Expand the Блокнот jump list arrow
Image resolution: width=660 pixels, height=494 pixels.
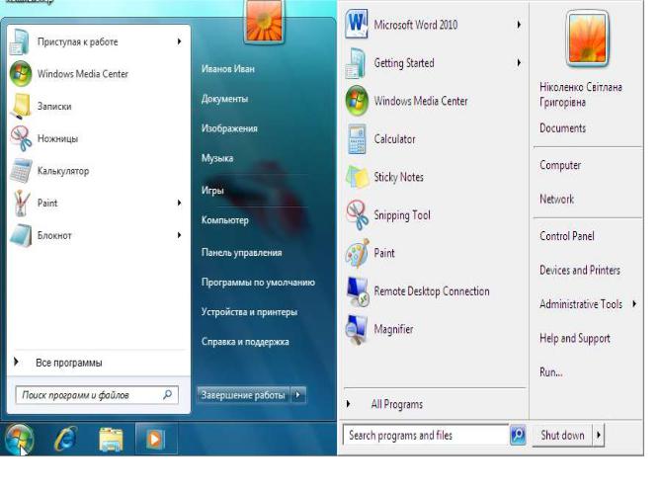pyautogui.click(x=179, y=235)
